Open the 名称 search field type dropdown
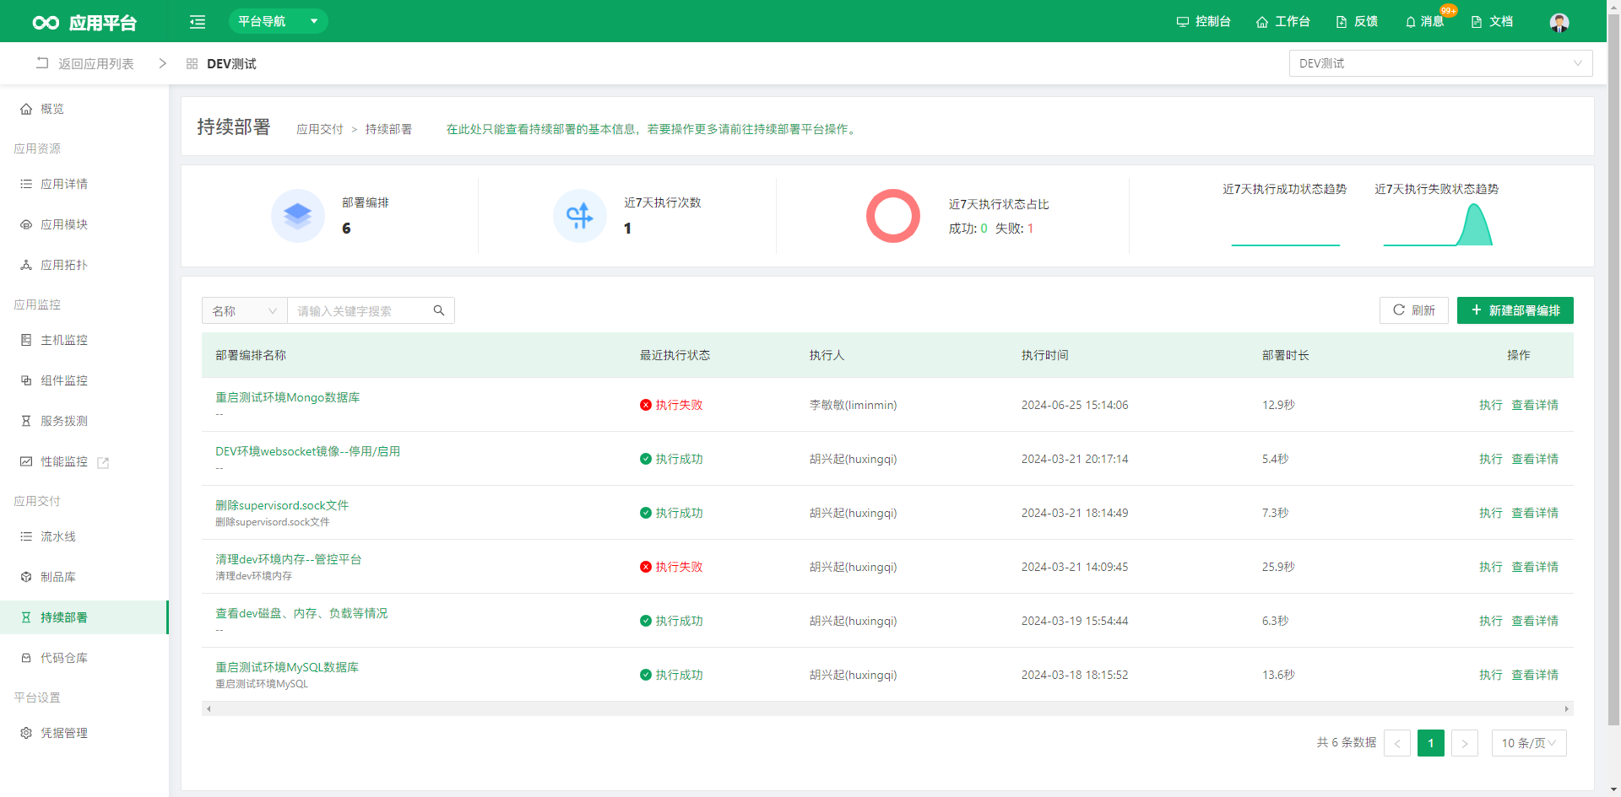 (244, 310)
